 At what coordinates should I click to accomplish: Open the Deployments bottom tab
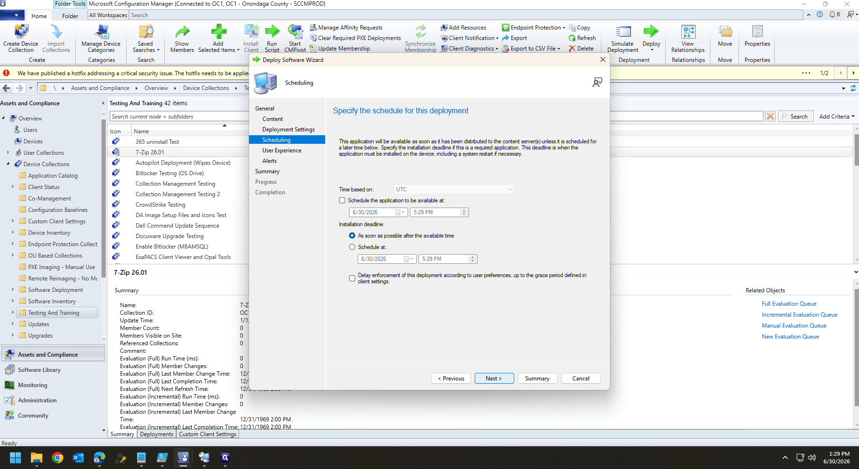pyautogui.click(x=157, y=434)
